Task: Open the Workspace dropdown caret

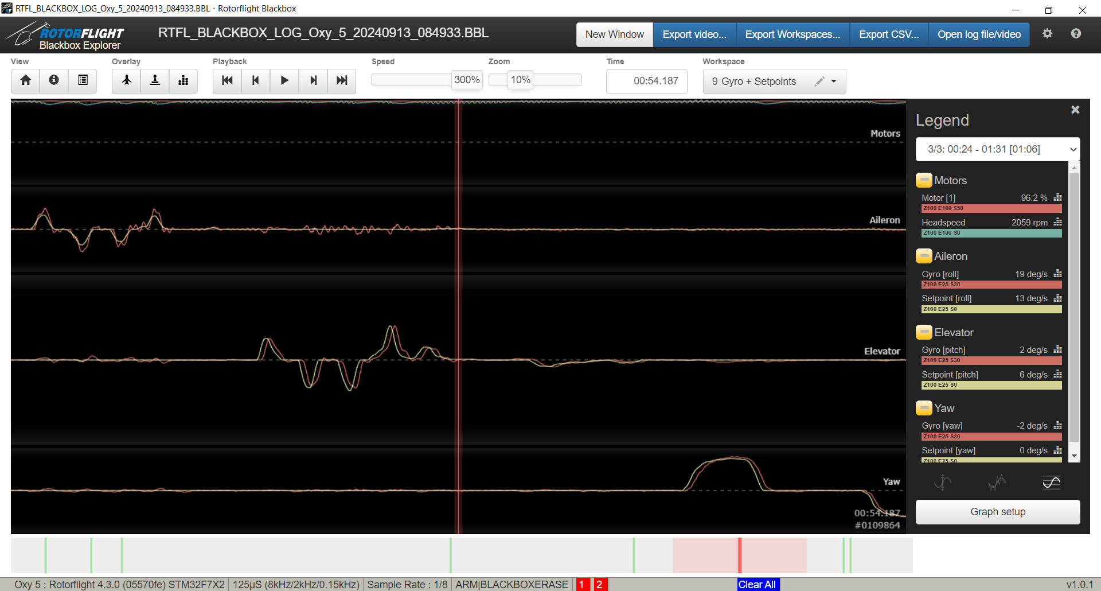Action: pos(834,81)
